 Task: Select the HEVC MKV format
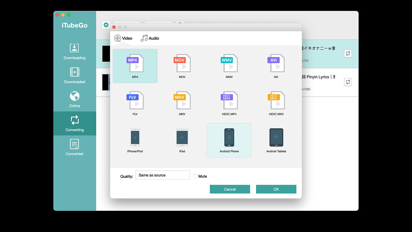[x=276, y=101]
